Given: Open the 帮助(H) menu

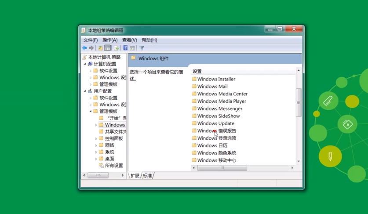Looking at the screenshot, I should (x=149, y=40).
